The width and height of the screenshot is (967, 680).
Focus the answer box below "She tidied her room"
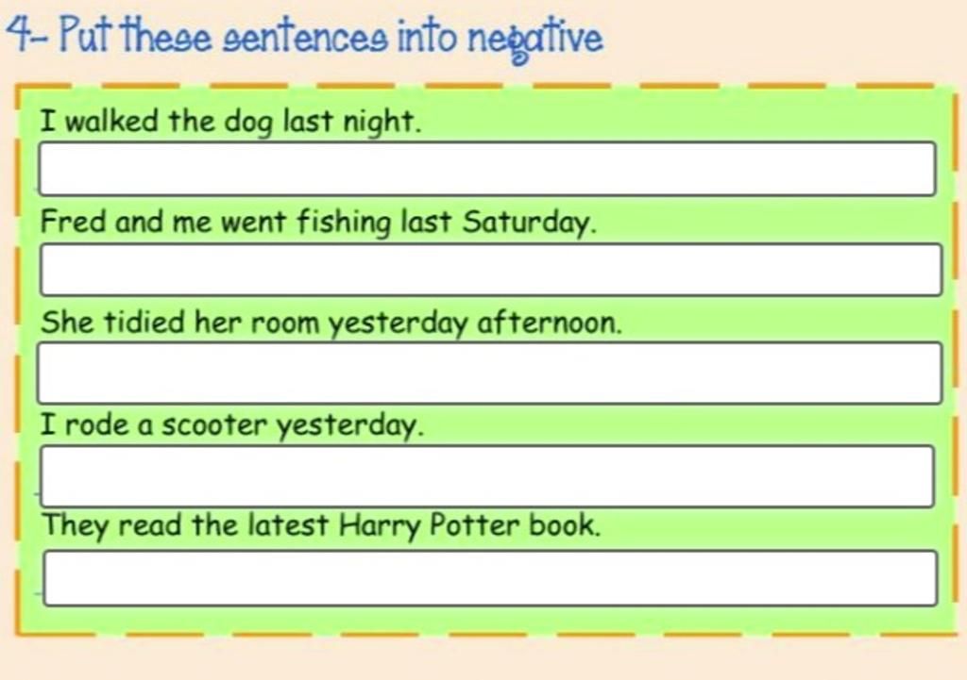tap(490, 373)
